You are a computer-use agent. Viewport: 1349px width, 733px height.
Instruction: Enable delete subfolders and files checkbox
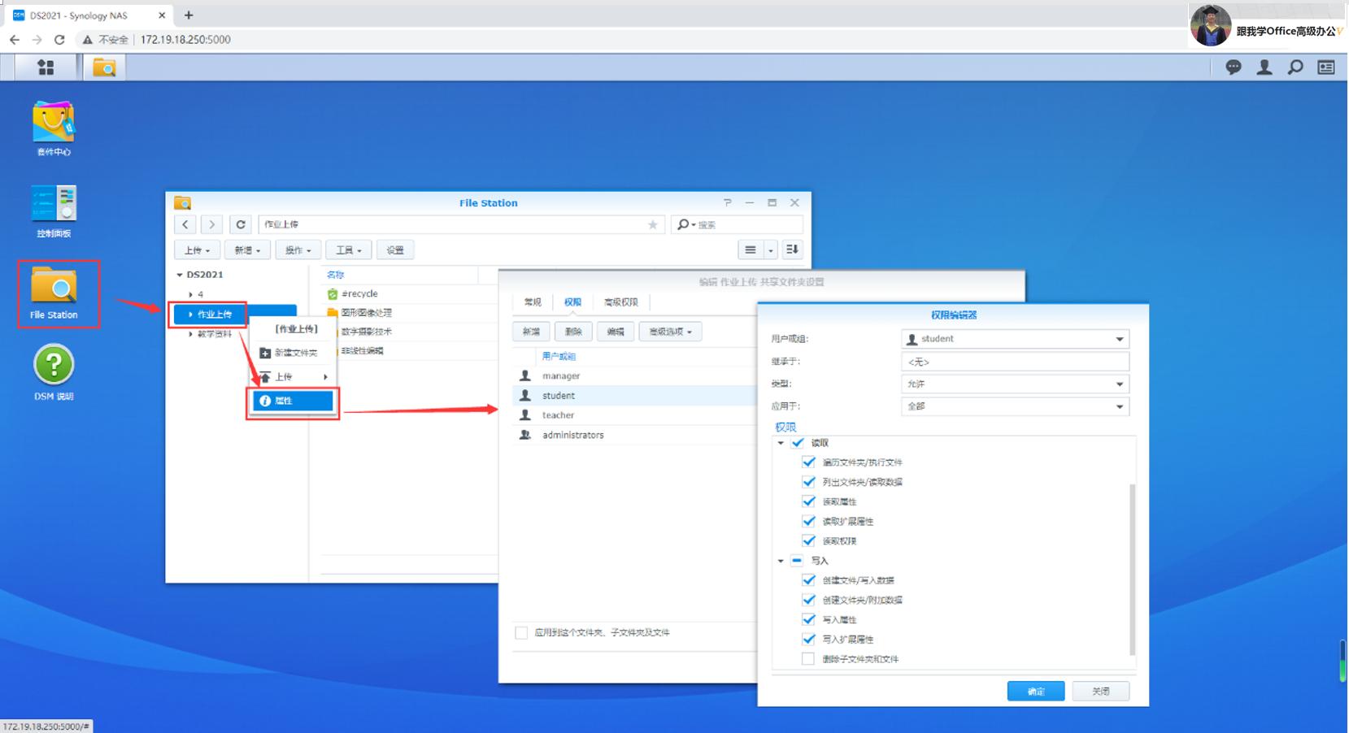point(808,659)
